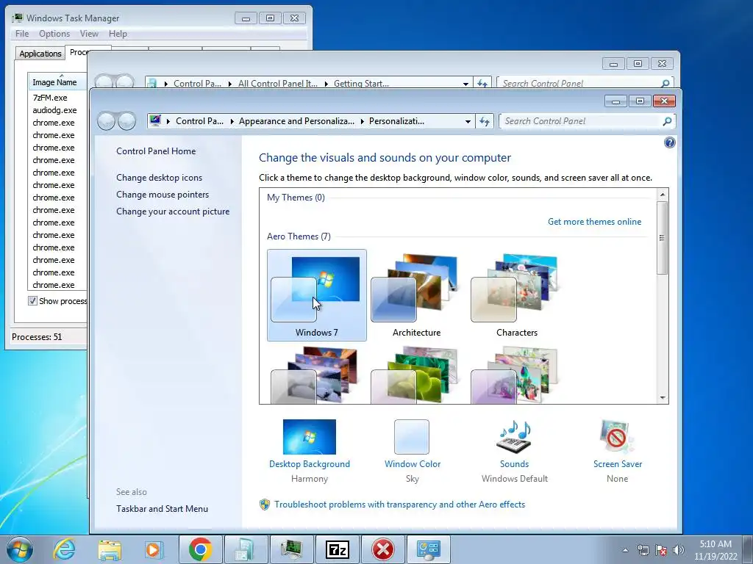This screenshot has height=564, width=753.
Task: Click Get more themes online
Action: 594,222
